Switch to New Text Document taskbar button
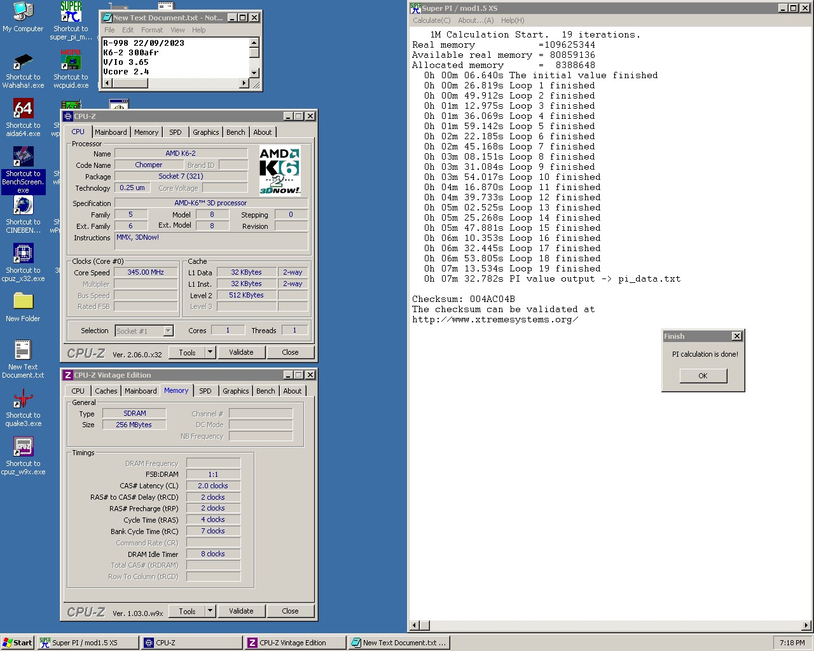Screen dimensions: 814x651 tap(399, 643)
